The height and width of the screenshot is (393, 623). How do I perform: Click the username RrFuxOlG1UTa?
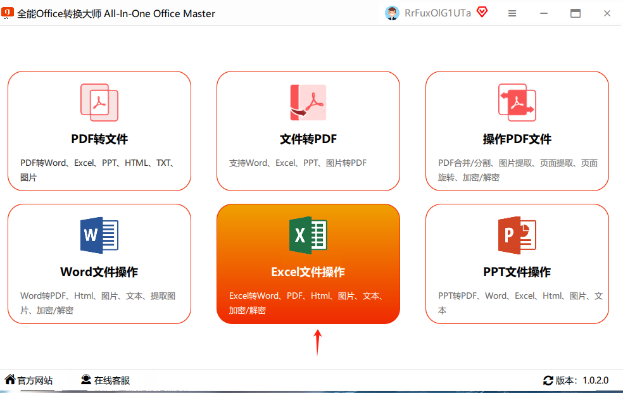pos(438,13)
